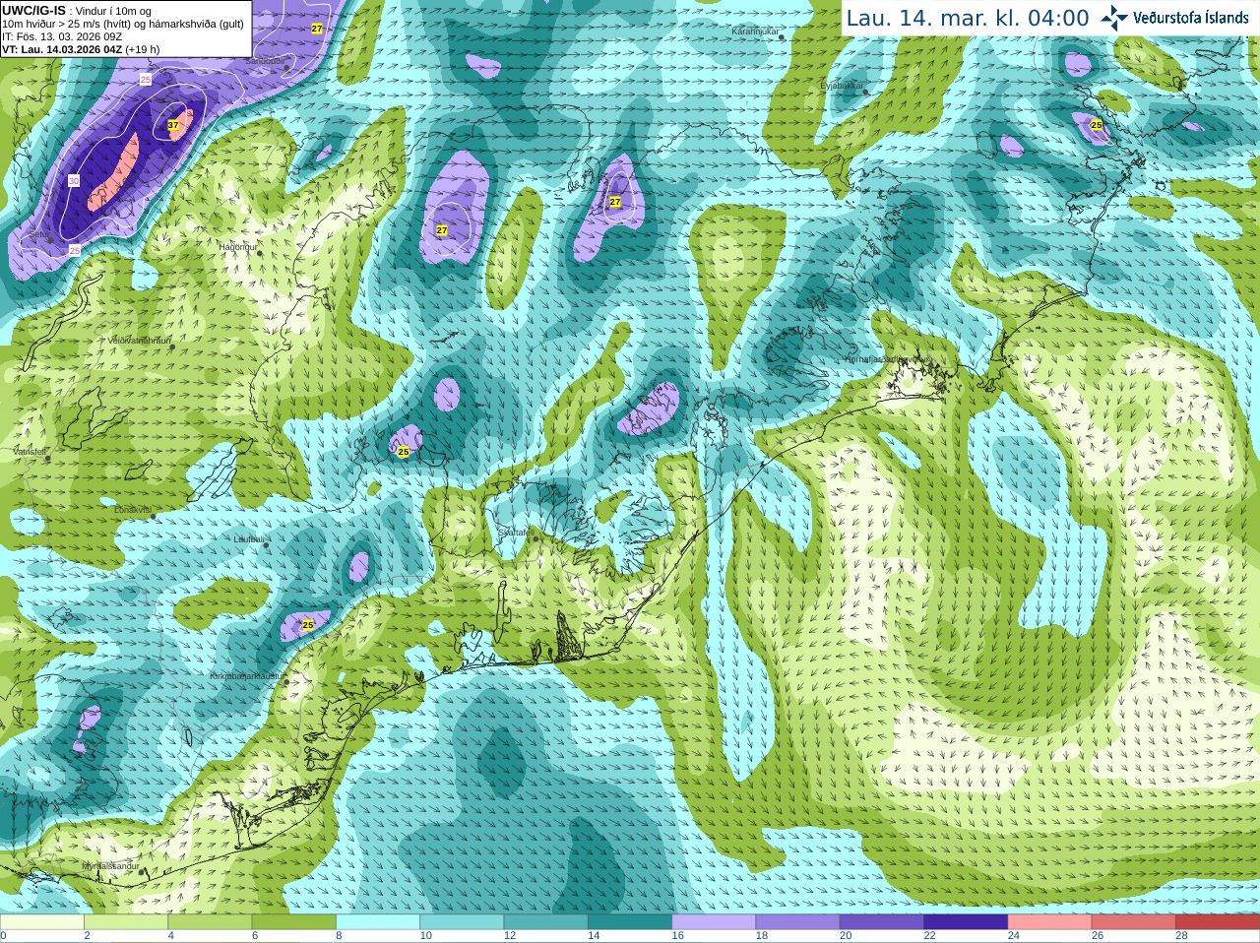
Task: Click the yellow 27 marker above Sandbúðir
Action: (316, 29)
